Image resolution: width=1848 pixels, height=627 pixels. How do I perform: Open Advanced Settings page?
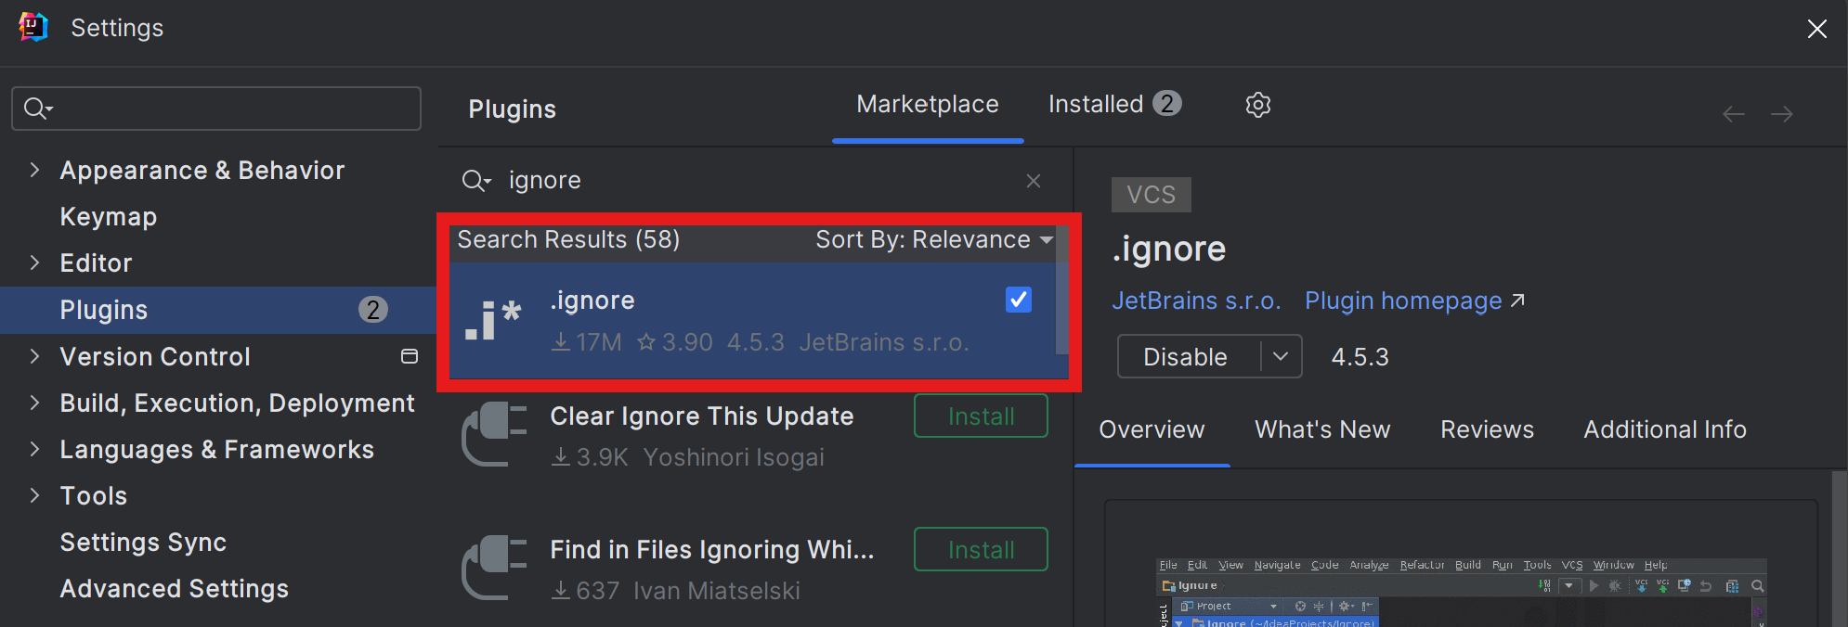(x=175, y=589)
